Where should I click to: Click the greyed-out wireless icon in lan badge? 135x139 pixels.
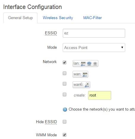click(x=95, y=64)
